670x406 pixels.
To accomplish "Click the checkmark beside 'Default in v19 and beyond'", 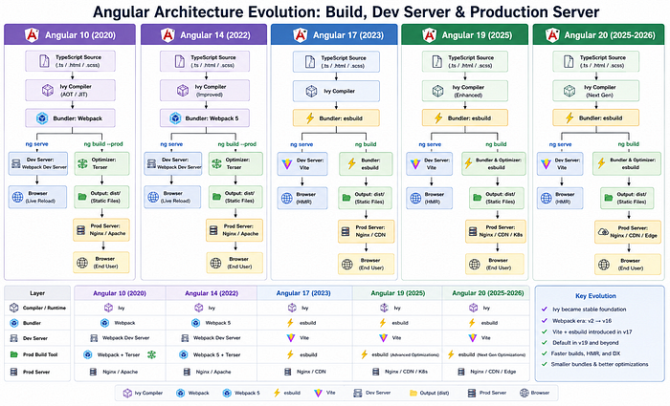I will pyautogui.click(x=544, y=342).
